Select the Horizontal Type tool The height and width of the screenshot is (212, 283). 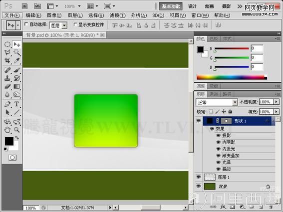[x=16, y=104]
